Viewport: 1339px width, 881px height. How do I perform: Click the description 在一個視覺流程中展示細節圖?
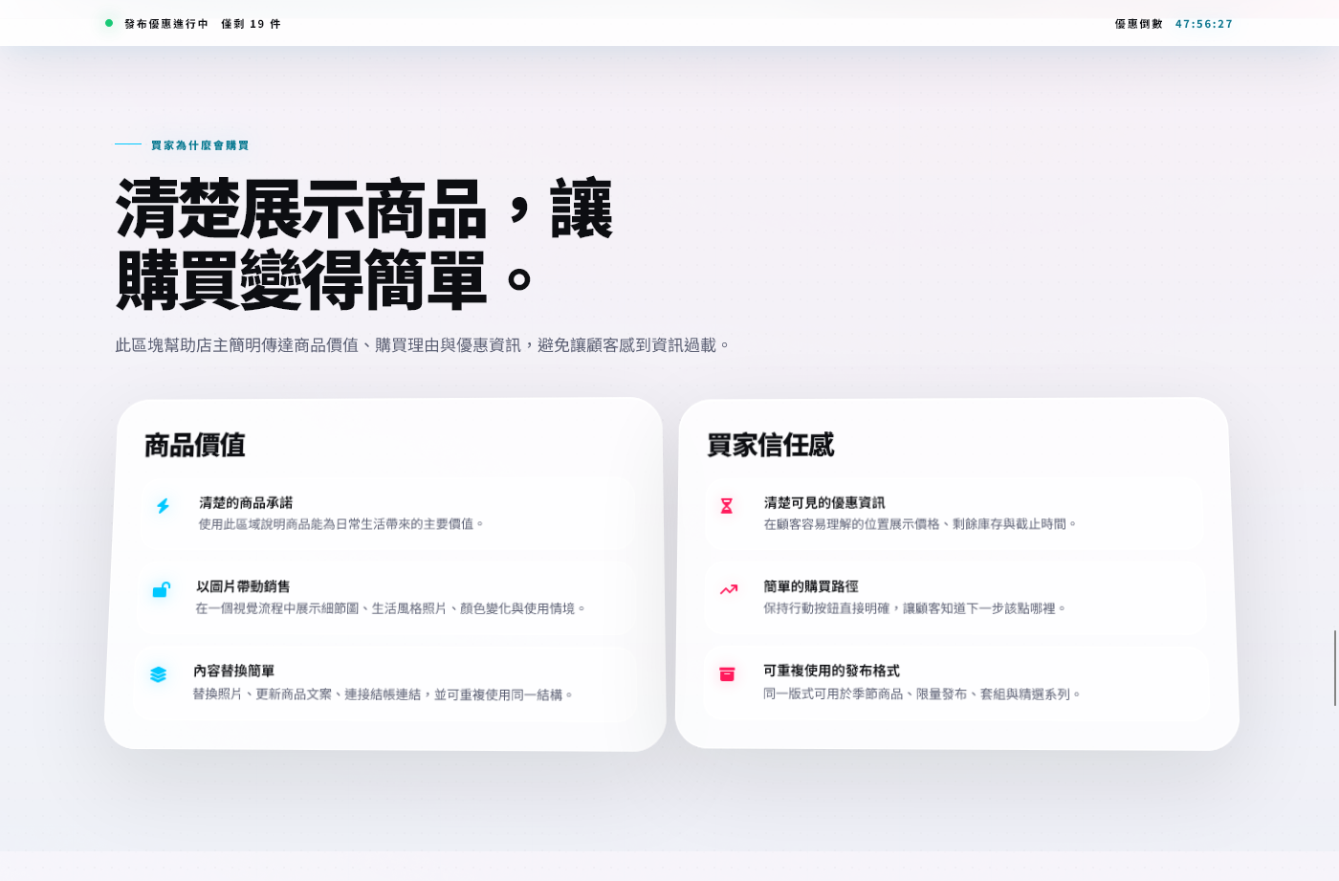point(390,608)
